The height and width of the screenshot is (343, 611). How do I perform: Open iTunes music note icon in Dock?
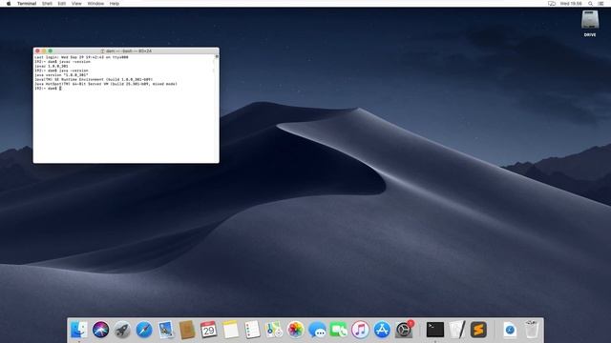point(361,330)
